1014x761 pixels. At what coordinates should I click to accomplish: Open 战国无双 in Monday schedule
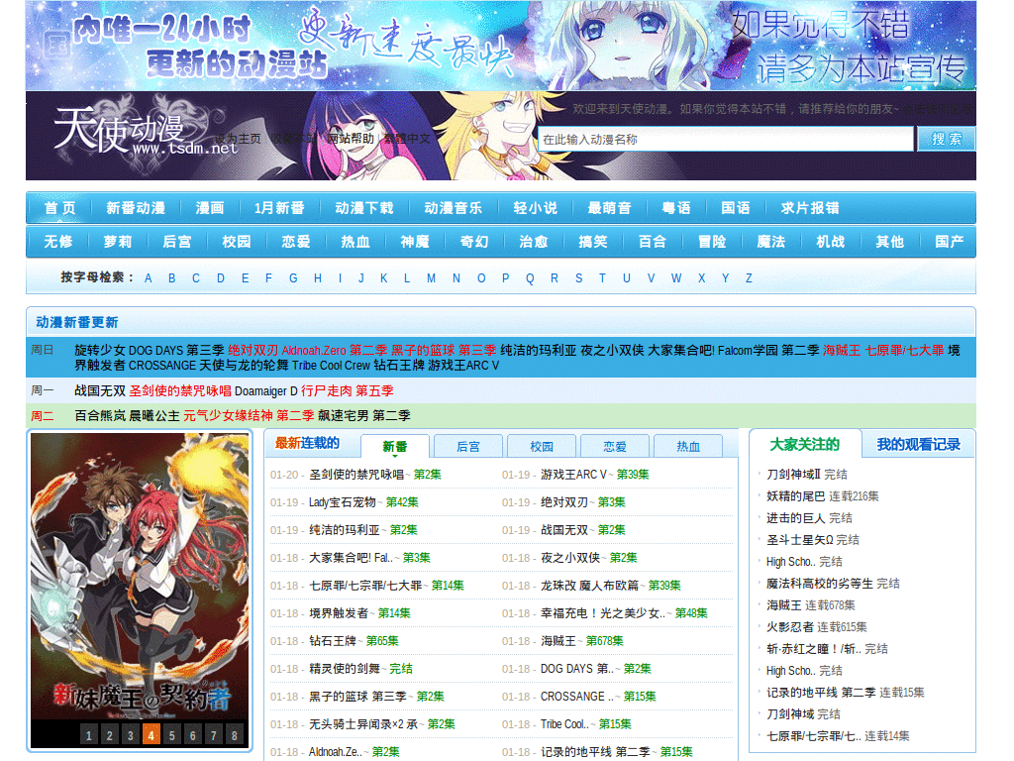click(100, 390)
